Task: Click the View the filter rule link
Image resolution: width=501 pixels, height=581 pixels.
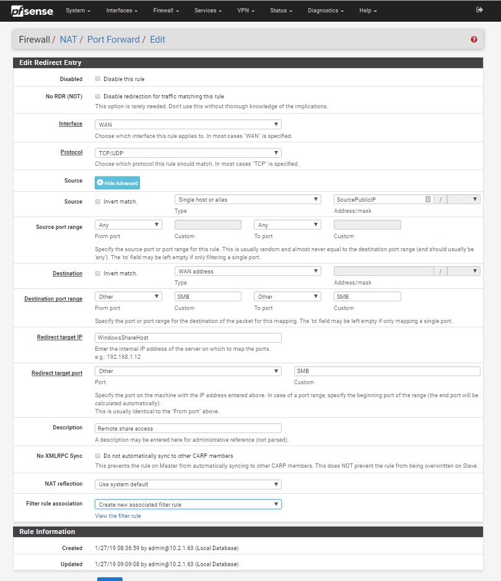Action: coord(118,516)
